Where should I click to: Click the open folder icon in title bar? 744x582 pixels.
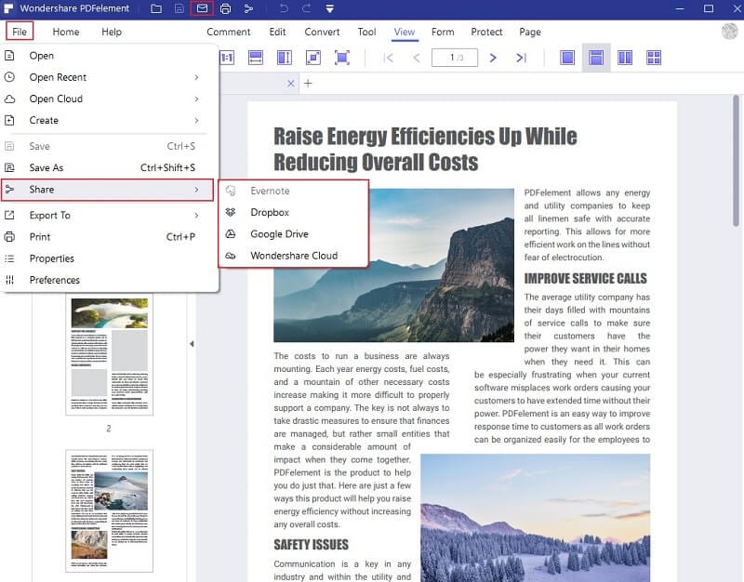point(156,8)
